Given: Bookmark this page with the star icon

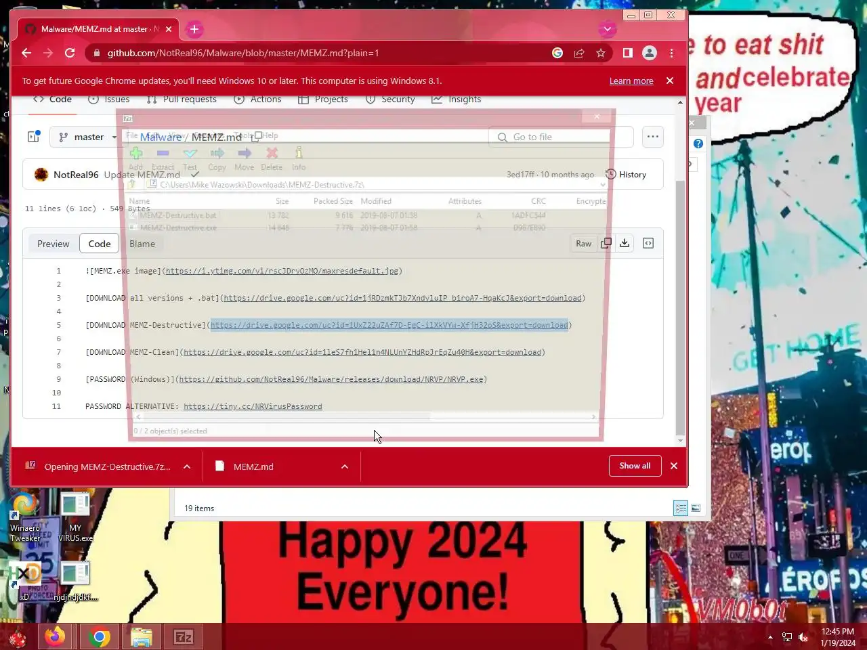Looking at the screenshot, I should pyautogui.click(x=601, y=53).
